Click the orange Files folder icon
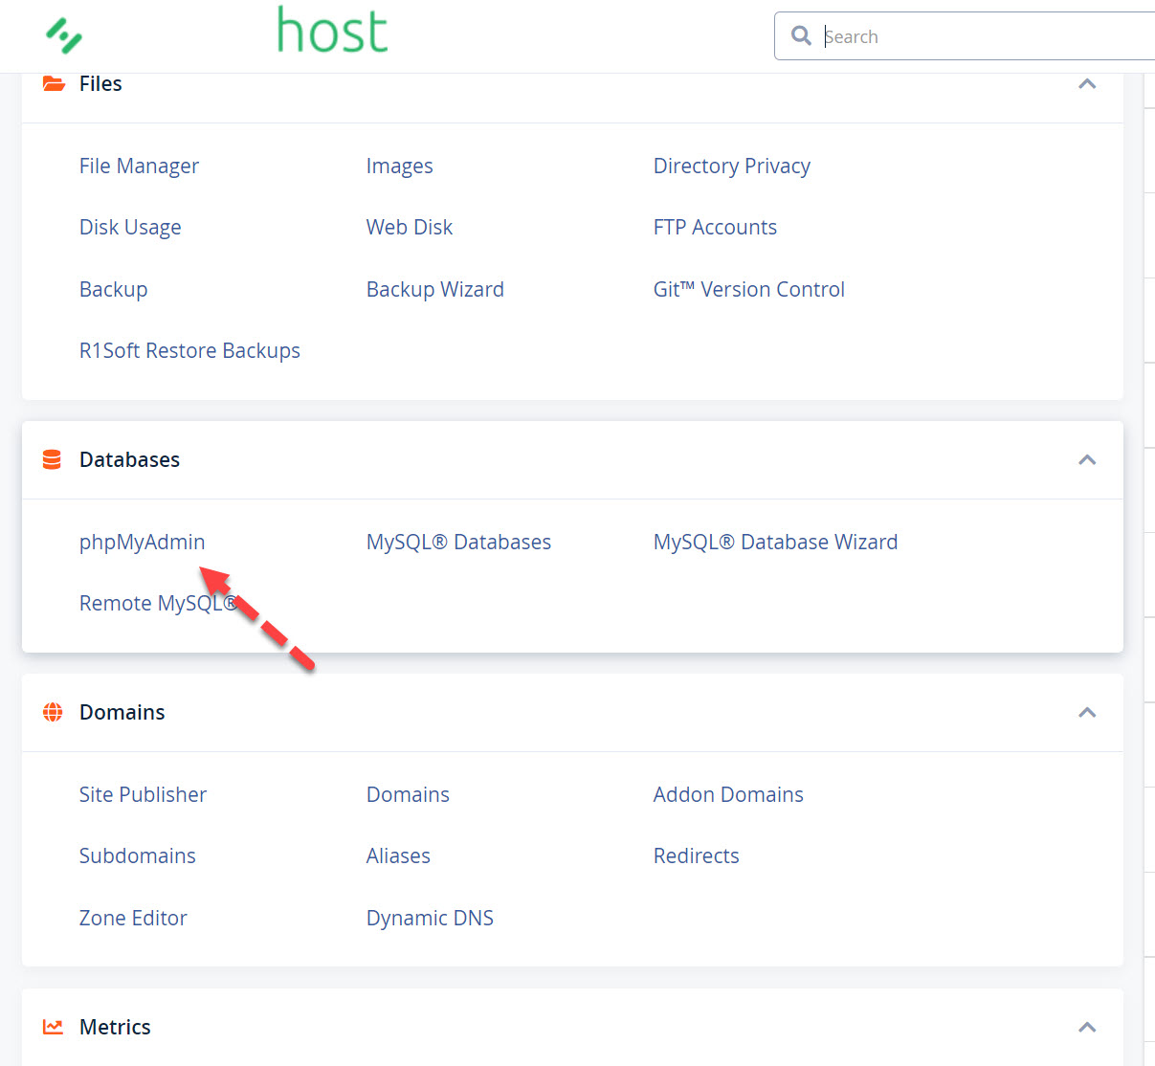Viewport: 1155px width, 1066px height. click(53, 83)
